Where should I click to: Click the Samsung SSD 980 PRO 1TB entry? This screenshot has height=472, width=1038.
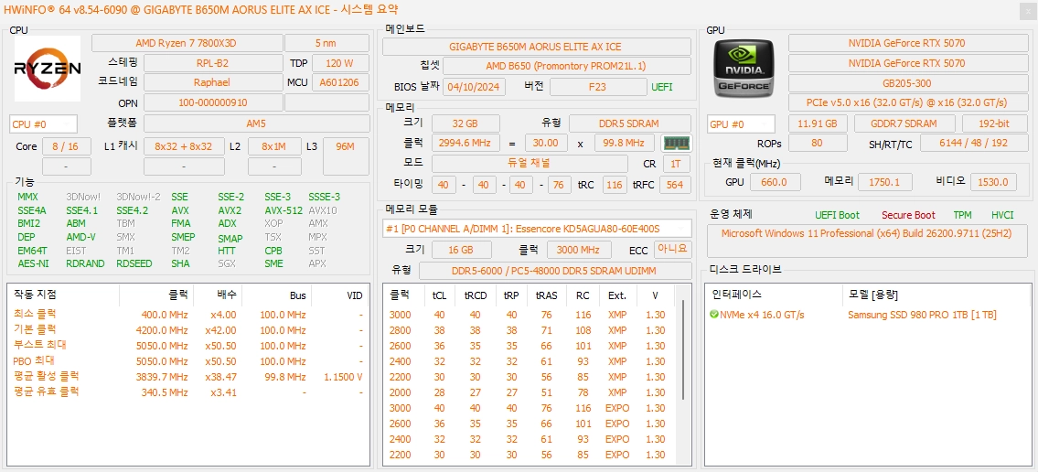[922, 315]
